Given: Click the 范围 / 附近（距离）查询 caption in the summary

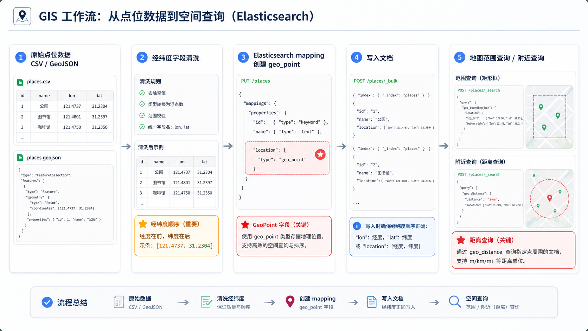Looking at the screenshot, I should point(493,307).
